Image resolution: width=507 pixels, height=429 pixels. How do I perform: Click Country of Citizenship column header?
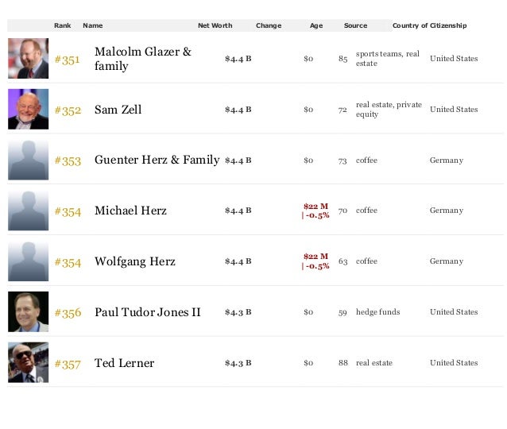tap(429, 25)
